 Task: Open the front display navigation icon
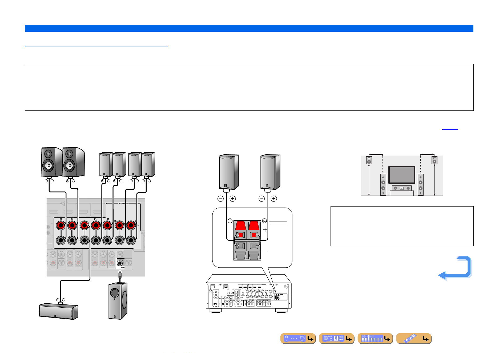click(x=375, y=338)
